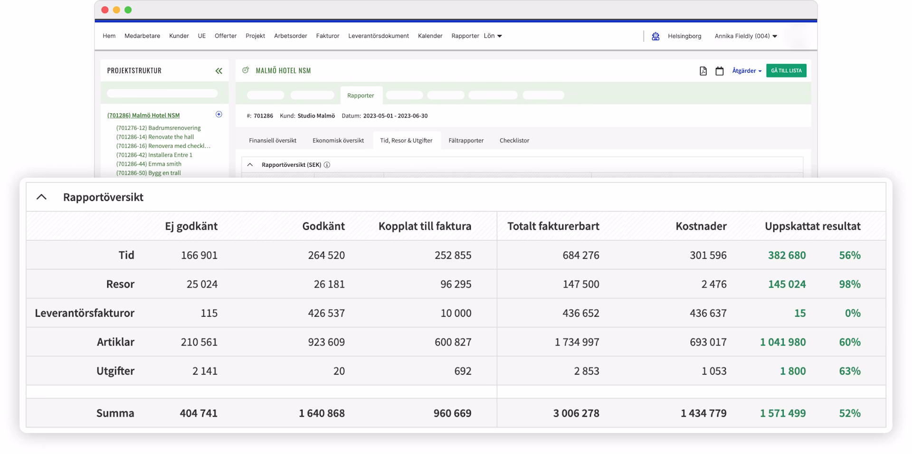This screenshot has width=912, height=454.
Task: Collapse the Projektstruktur panel with double chevron
Action: pos(218,71)
